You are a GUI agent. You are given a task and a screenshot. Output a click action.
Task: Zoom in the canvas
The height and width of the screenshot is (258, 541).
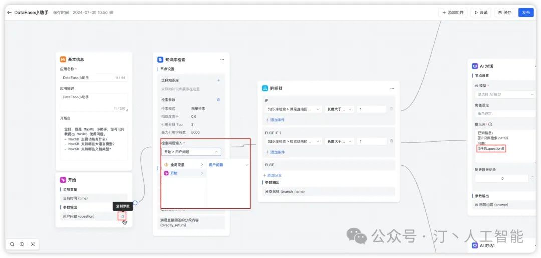pos(22,244)
